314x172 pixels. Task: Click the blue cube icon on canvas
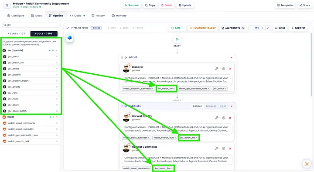pos(69,38)
